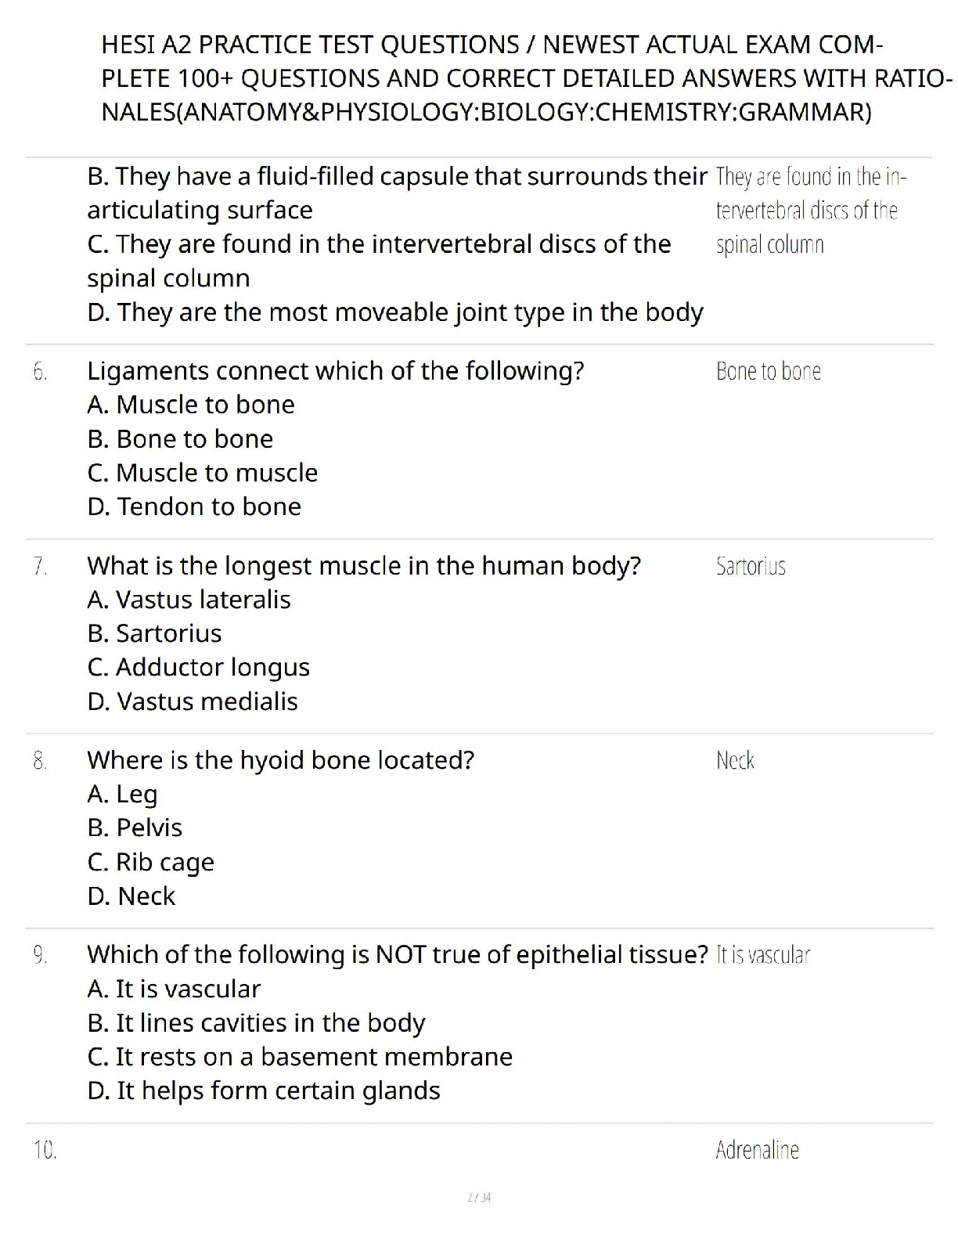958x1240 pixels.
Task: Click option "A. Leg" for hyoid question
Action: (122, 795)
